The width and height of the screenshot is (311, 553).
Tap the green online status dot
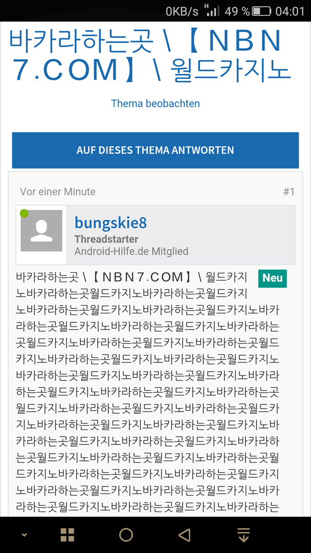coord(24,214)
